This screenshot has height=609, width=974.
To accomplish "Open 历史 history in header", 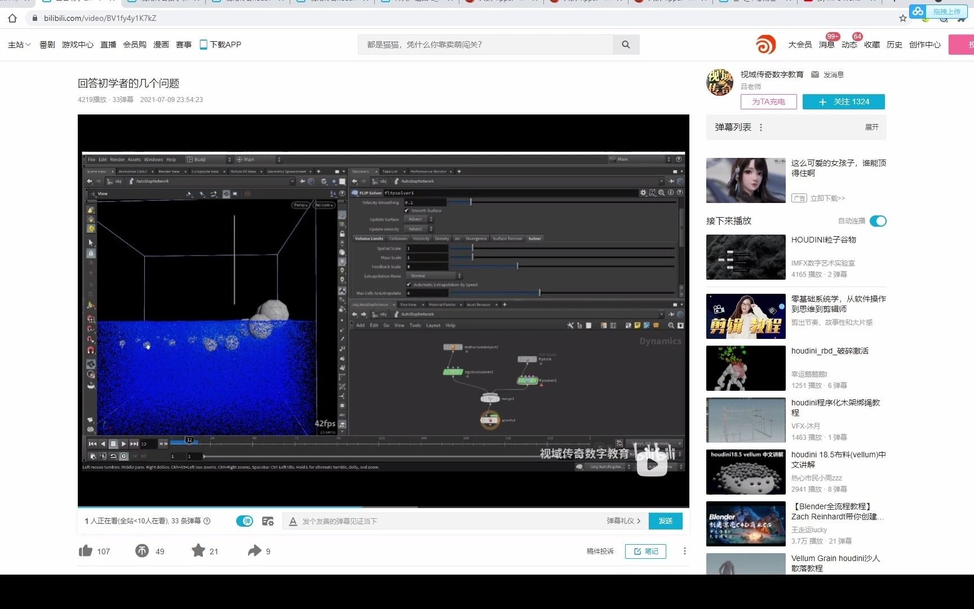I will coord(894,45).
